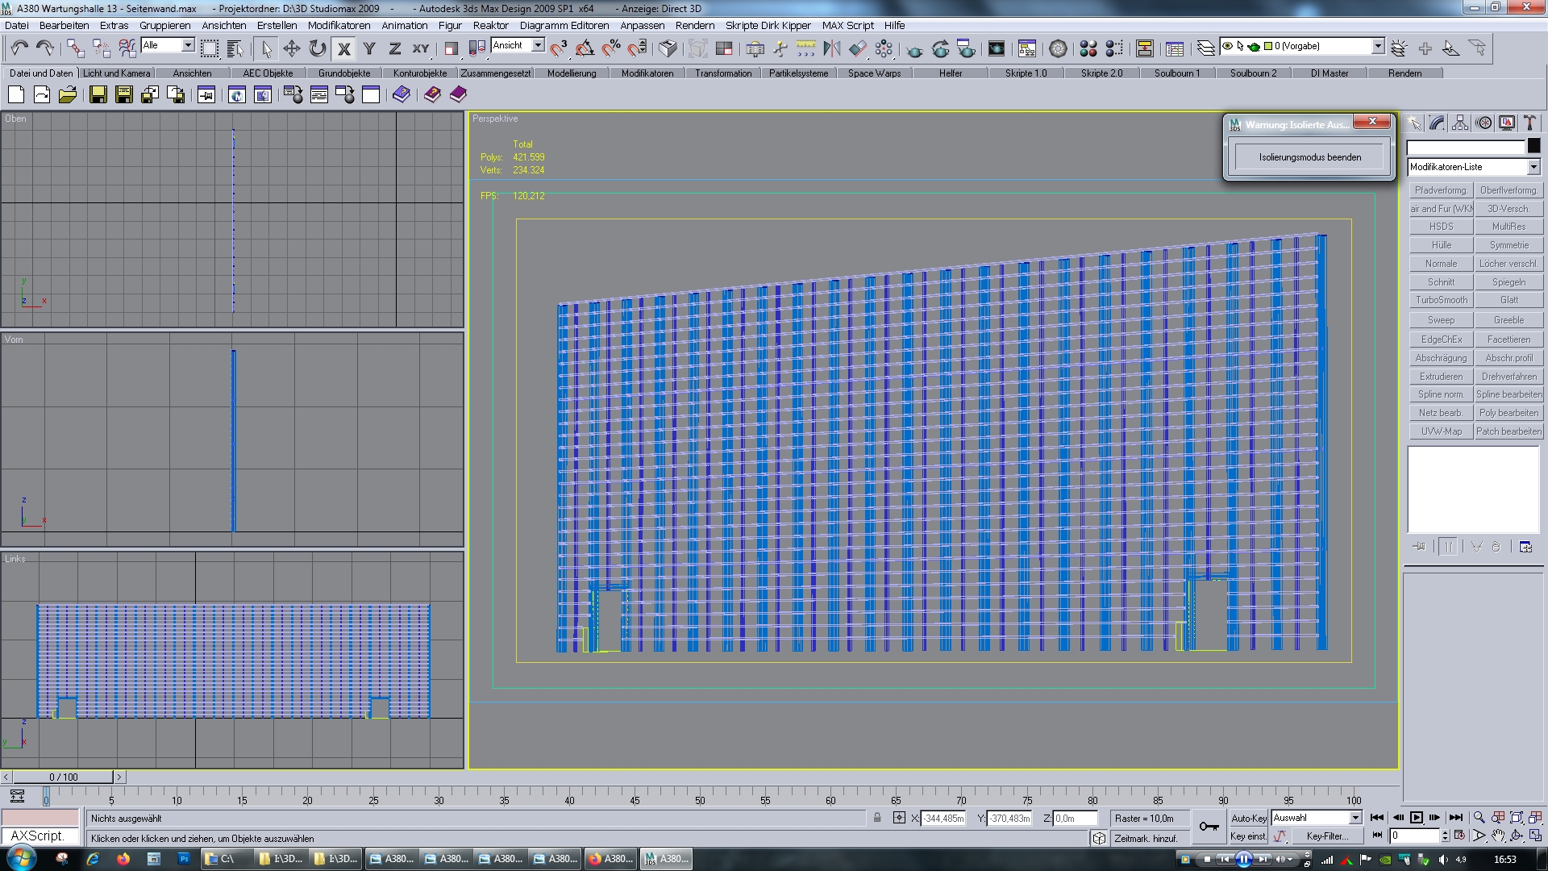Screen dimensions: 1548x871
Task: Toggle the 3D Snaps magnet
Action: pos(558,48)
